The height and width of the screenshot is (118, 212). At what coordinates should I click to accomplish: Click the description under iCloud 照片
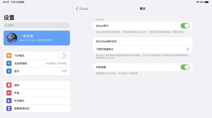pos(140,32)
